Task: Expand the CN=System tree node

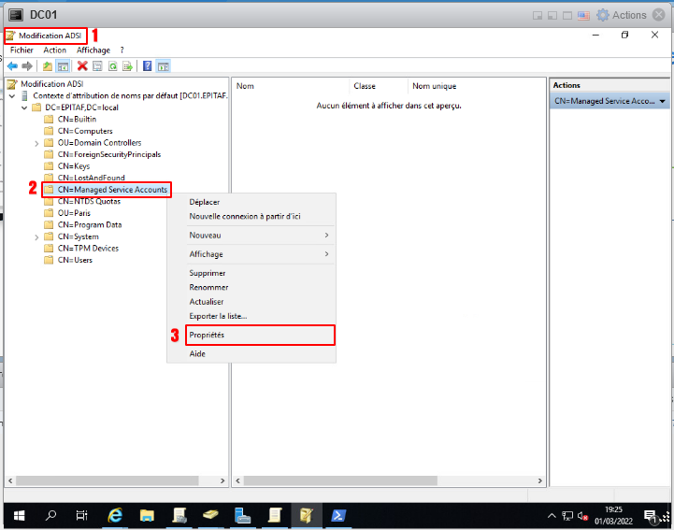Action: [36, 236]
